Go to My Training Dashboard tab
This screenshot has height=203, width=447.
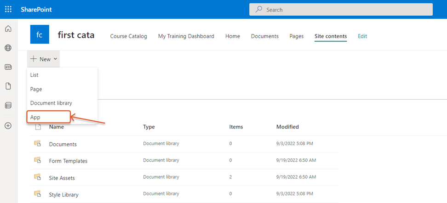point(186,36)
